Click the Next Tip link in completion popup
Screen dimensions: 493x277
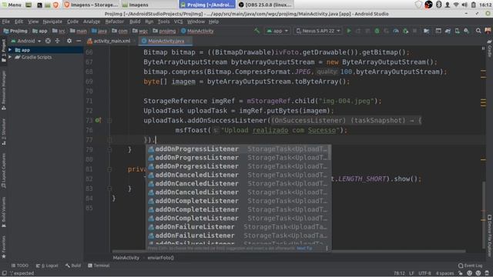coord(304,248)
